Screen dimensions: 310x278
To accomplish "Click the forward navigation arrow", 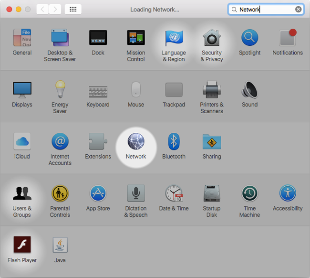I will [55, 9].
